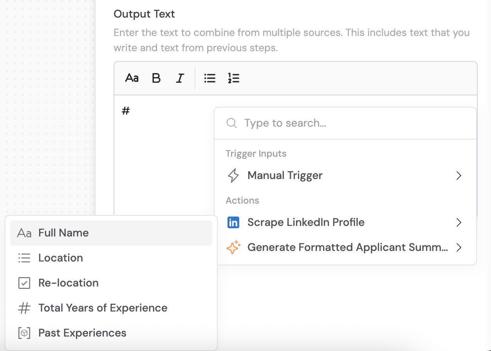Click the magnifying glass search icon
The width and height of the screenshot is (491, 351).
coord(231,123)
